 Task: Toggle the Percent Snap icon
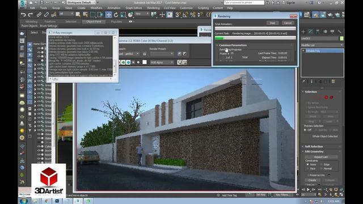coord(193,15)
